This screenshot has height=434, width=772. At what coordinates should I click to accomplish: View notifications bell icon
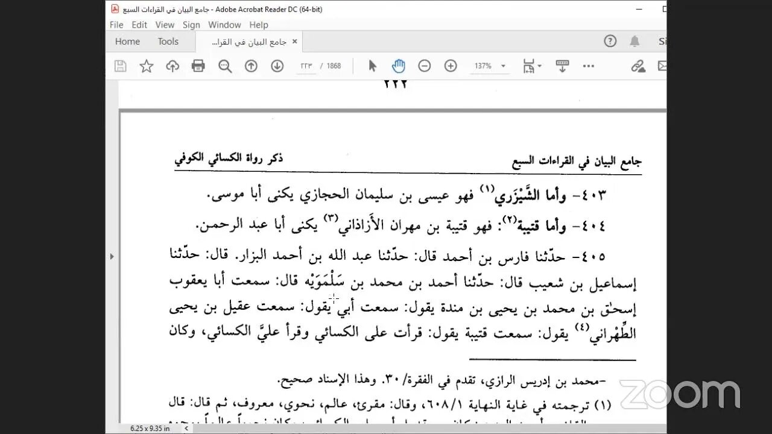pos(634,41)
